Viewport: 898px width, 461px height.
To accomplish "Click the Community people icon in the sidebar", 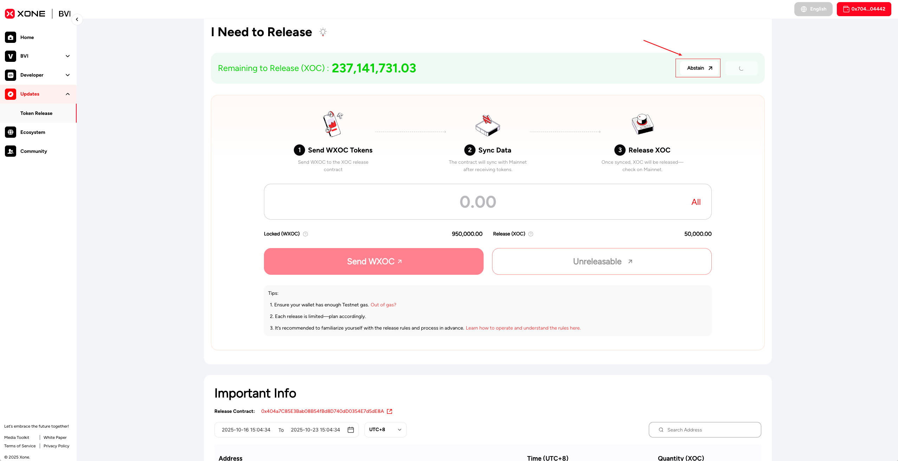I will point(11,151).
